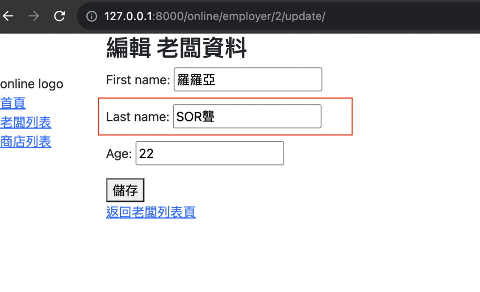Viewport: 480px width, 292px height.
Task: Click the Age label text
Action: click(119, 154)
